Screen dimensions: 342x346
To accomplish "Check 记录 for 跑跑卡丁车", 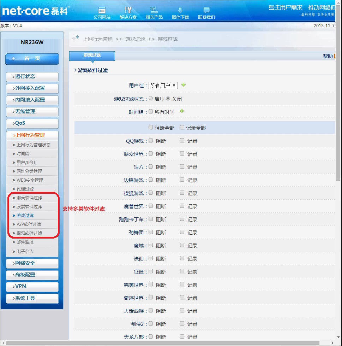I will tap(182, 219).
